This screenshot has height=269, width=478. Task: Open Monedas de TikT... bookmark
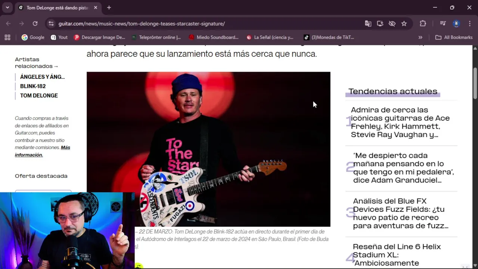(x=329, y=37)
